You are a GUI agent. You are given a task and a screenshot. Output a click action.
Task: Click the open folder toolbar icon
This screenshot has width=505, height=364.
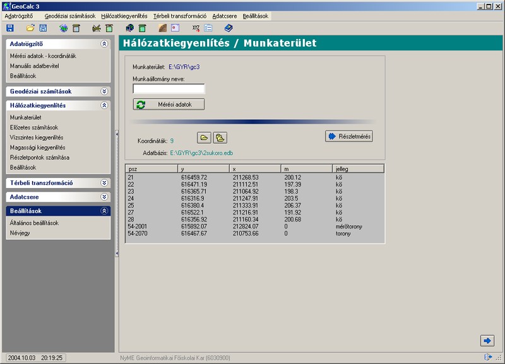click(30, 28)
